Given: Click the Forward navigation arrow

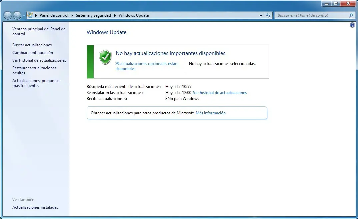Looking at the screenshot, I should 17,15.
